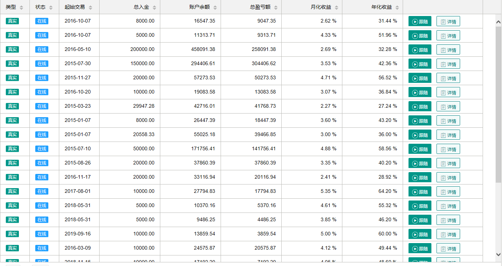The image size is (503, 266).
Task: Click scrollbar up arrow at top
Action: click(498, 22)
